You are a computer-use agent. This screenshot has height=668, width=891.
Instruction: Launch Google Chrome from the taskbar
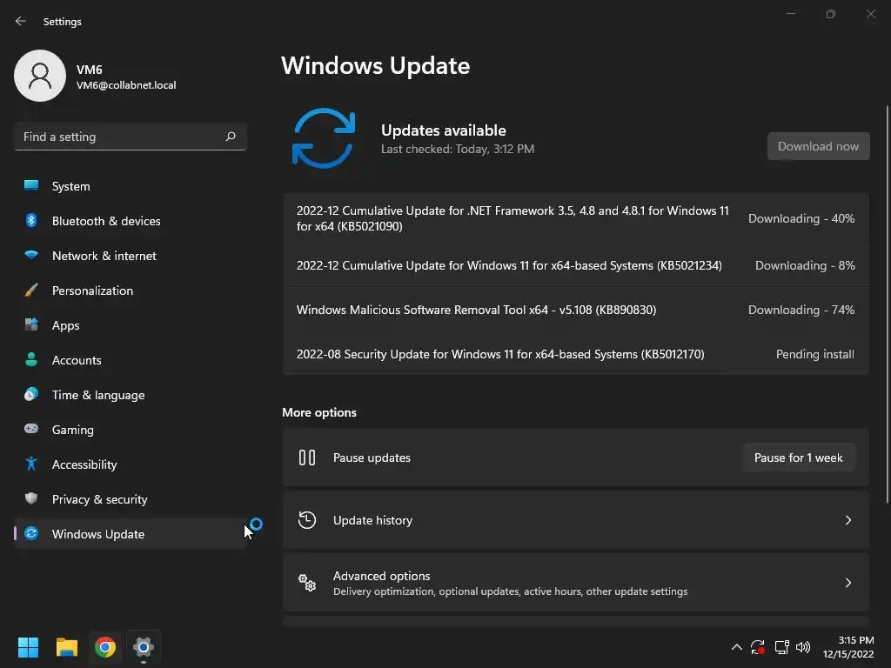(105, 647)
